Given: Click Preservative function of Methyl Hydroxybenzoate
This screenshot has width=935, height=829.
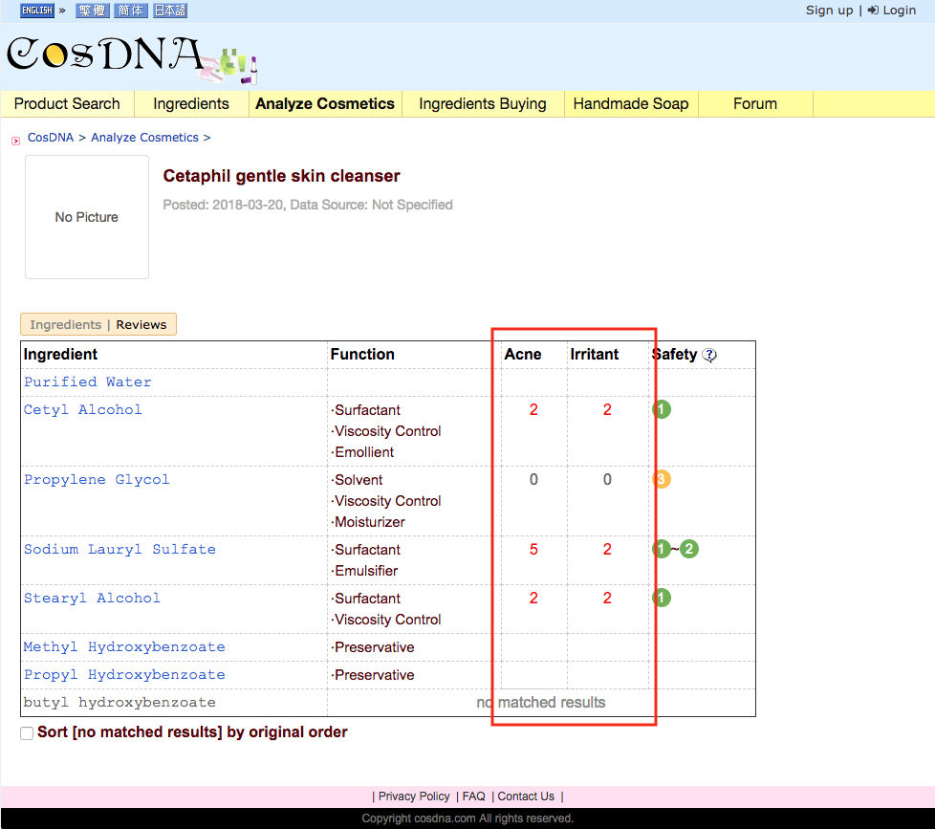Looking at the screenshot, I should point(373,647).
